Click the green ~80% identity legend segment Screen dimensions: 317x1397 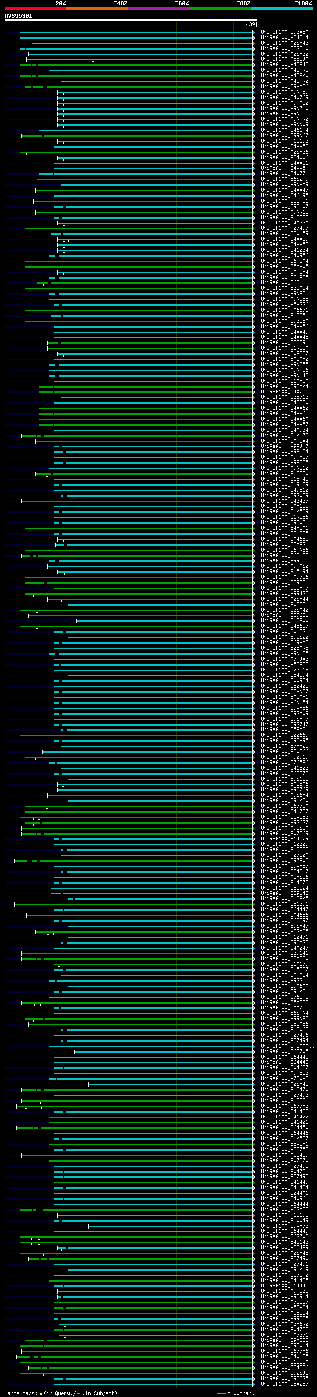(220, 9)
